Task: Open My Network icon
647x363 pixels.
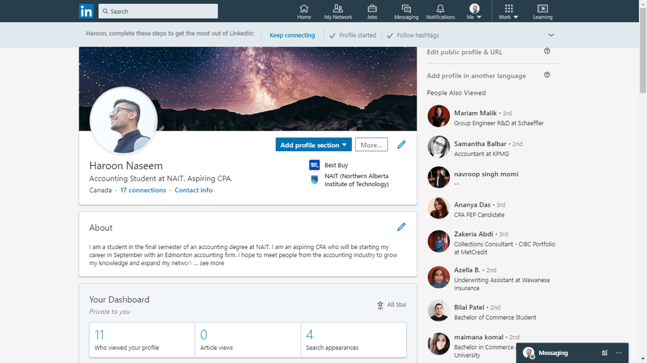Action: [338, 9]
